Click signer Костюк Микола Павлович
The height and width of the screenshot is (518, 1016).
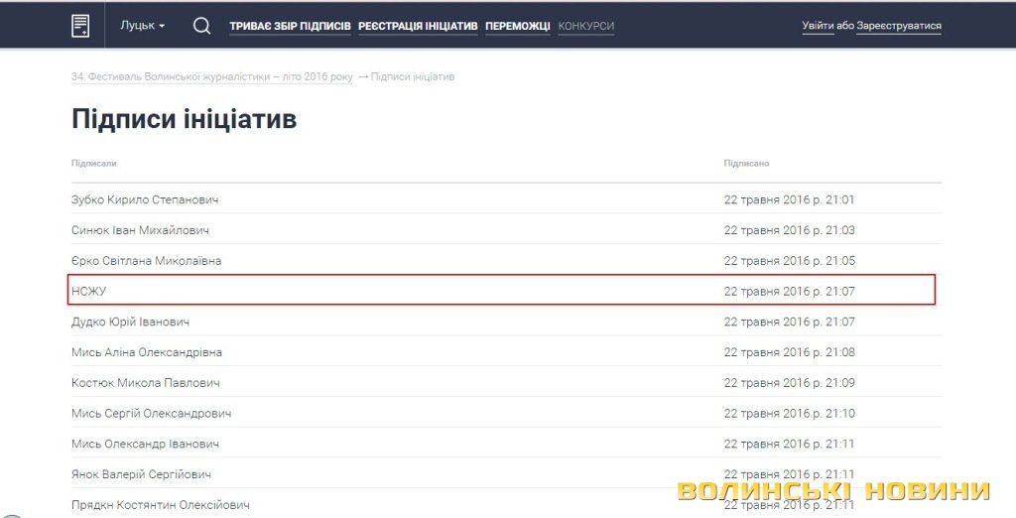click(x=145, y=383)
